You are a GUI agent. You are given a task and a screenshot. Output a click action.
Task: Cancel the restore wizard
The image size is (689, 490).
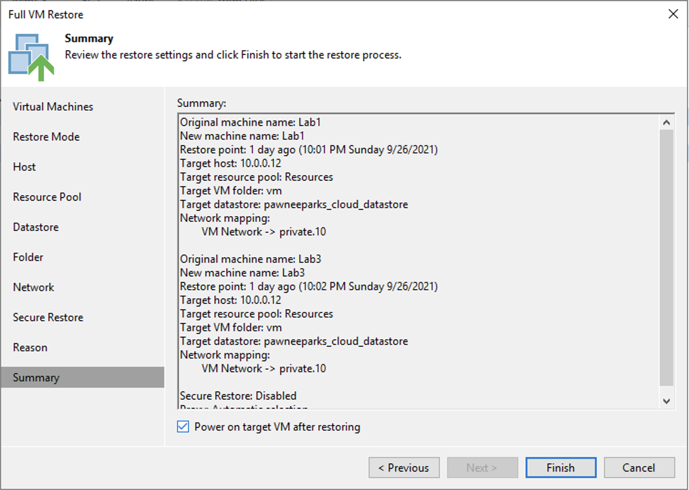point(639,468)
